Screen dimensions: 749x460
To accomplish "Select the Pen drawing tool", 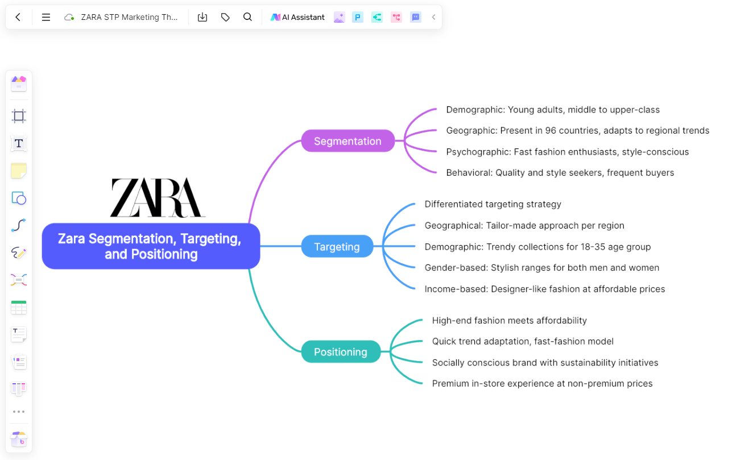I will tap(19, 252).
